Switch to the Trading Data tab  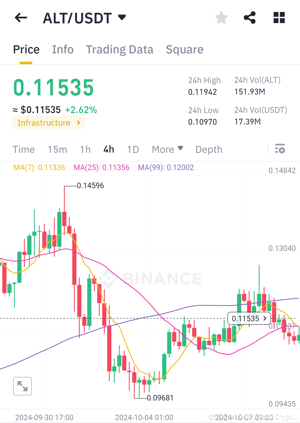[x=120, y=49]
